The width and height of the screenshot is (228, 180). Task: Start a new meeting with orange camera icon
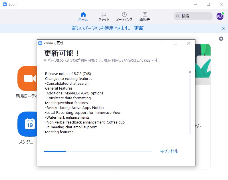[x=27, y=78]
